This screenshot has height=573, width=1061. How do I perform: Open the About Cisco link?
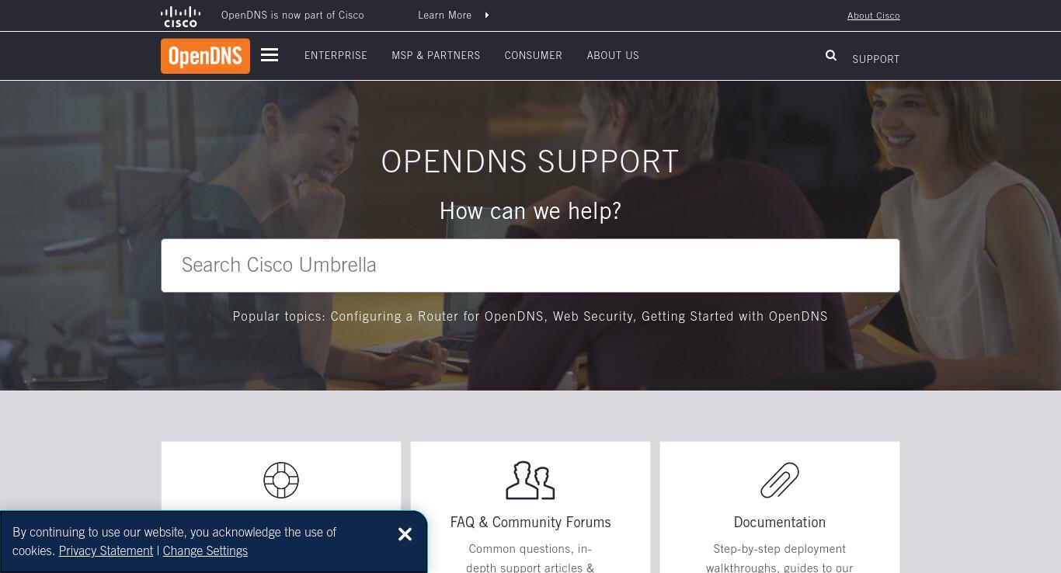pyautogui.click(x=873, y=16)
